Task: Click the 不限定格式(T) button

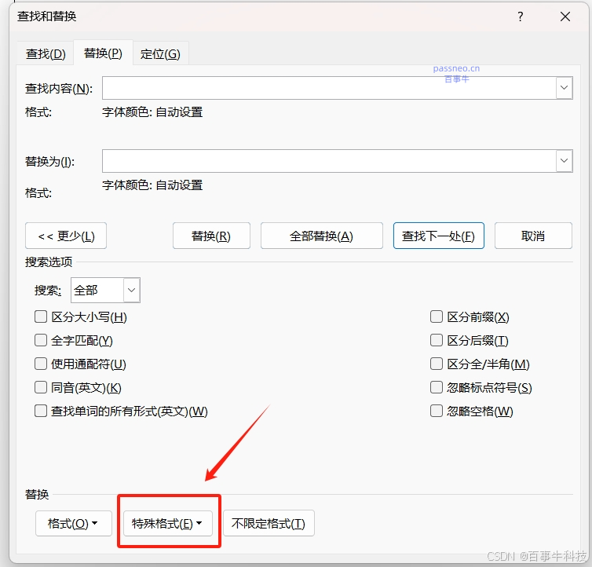Action: [269, 523]
